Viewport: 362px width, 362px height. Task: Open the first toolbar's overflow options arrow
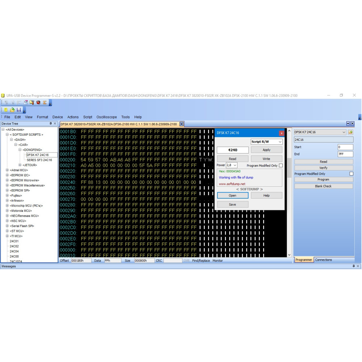point(50,103)
